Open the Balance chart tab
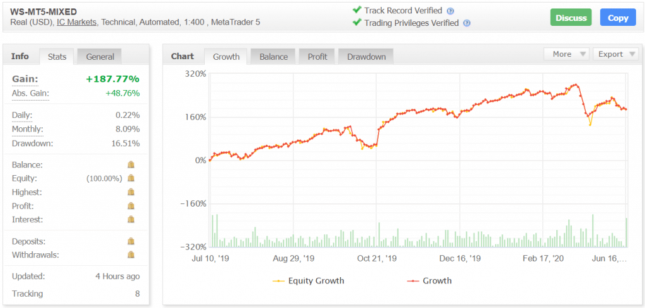Screen dimensions: 645x308 click(x=273, y=57)
